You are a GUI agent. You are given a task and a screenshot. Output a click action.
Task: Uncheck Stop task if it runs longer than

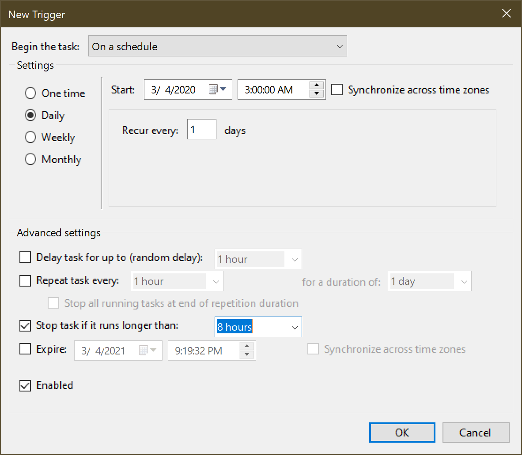pyautogui.click(x=25, y=326)
